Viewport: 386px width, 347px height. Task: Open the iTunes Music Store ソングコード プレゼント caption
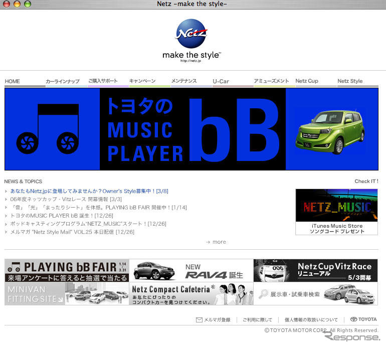click(337, 229)
